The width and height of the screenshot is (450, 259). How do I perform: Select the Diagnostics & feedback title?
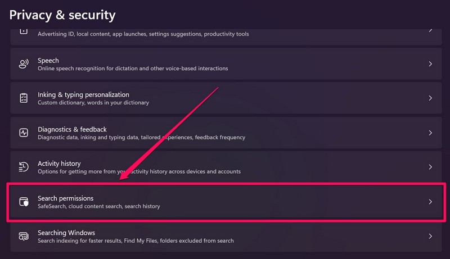tap(72, 129)
